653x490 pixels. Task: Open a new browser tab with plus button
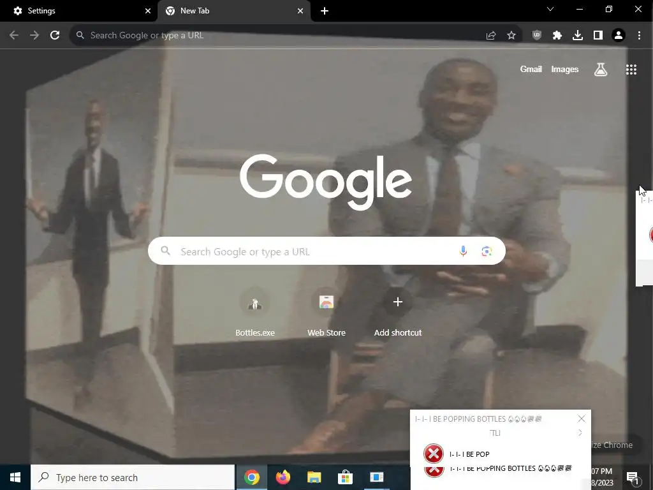click(325, 11)
